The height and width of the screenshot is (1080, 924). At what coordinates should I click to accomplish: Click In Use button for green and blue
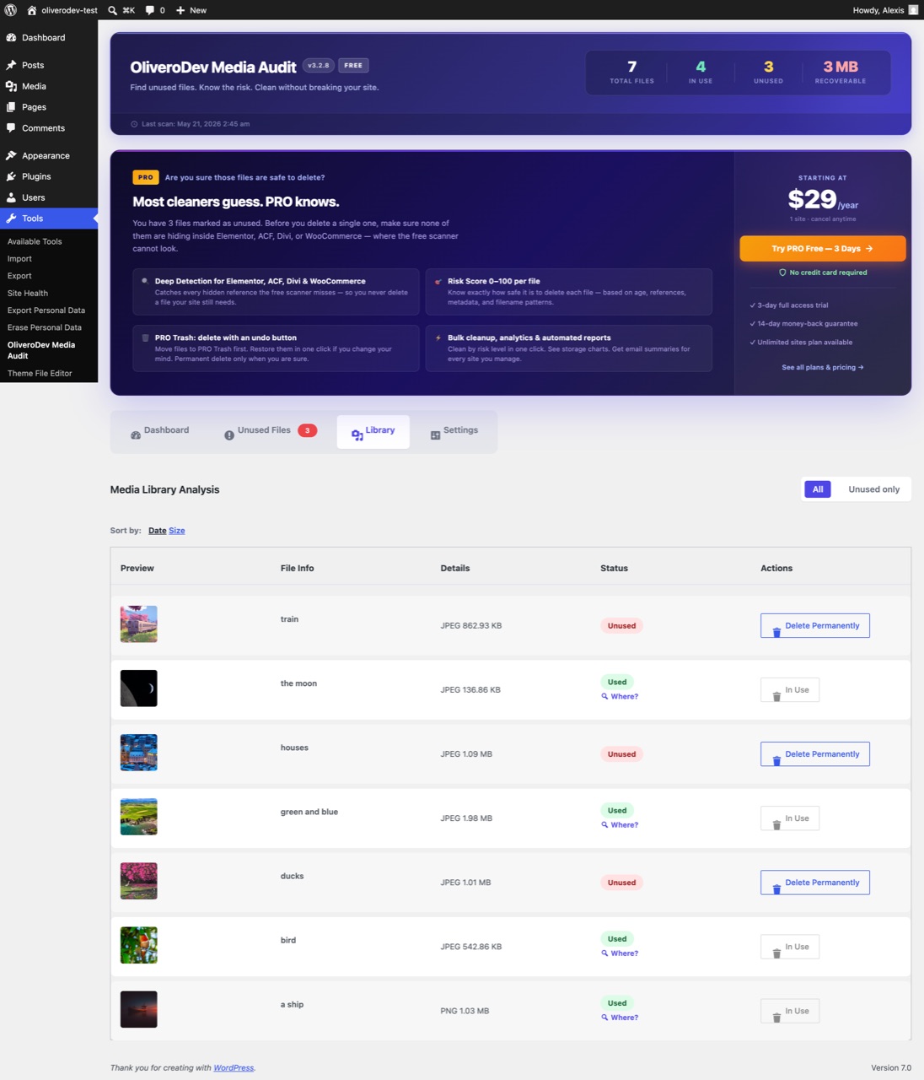790,818
